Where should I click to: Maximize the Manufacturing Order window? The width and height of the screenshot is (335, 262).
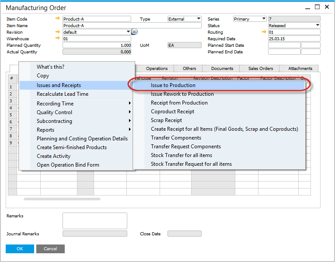[x=317, y=7]
